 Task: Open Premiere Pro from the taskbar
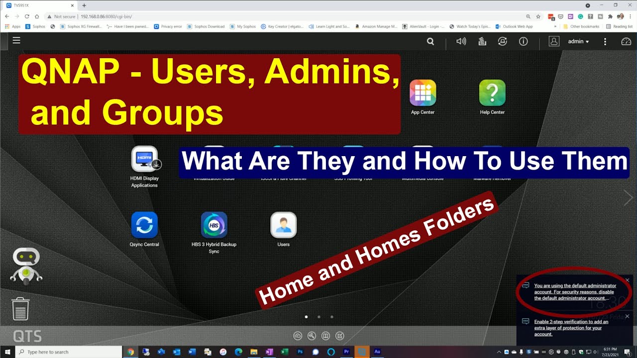pos(346,352)
